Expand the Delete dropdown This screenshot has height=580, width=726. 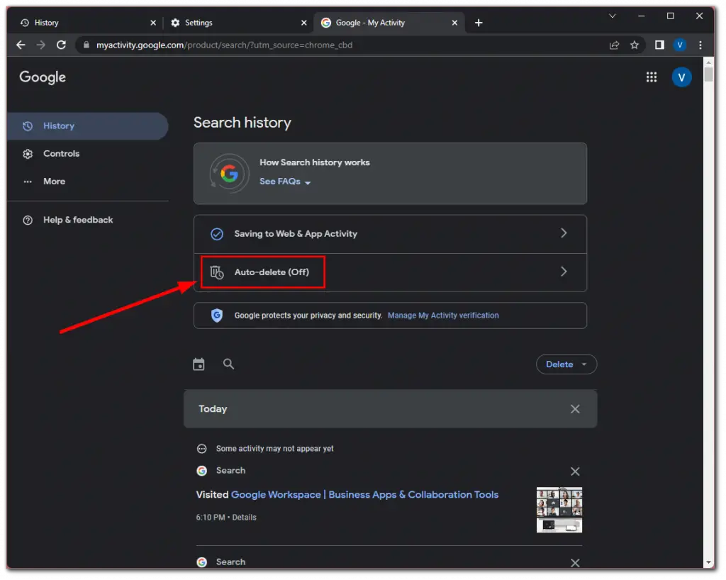566,364
